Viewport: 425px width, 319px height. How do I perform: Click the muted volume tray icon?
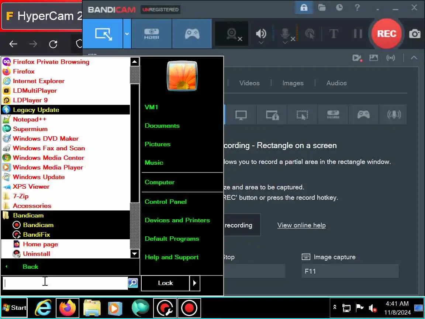click(x=373, y=308)
